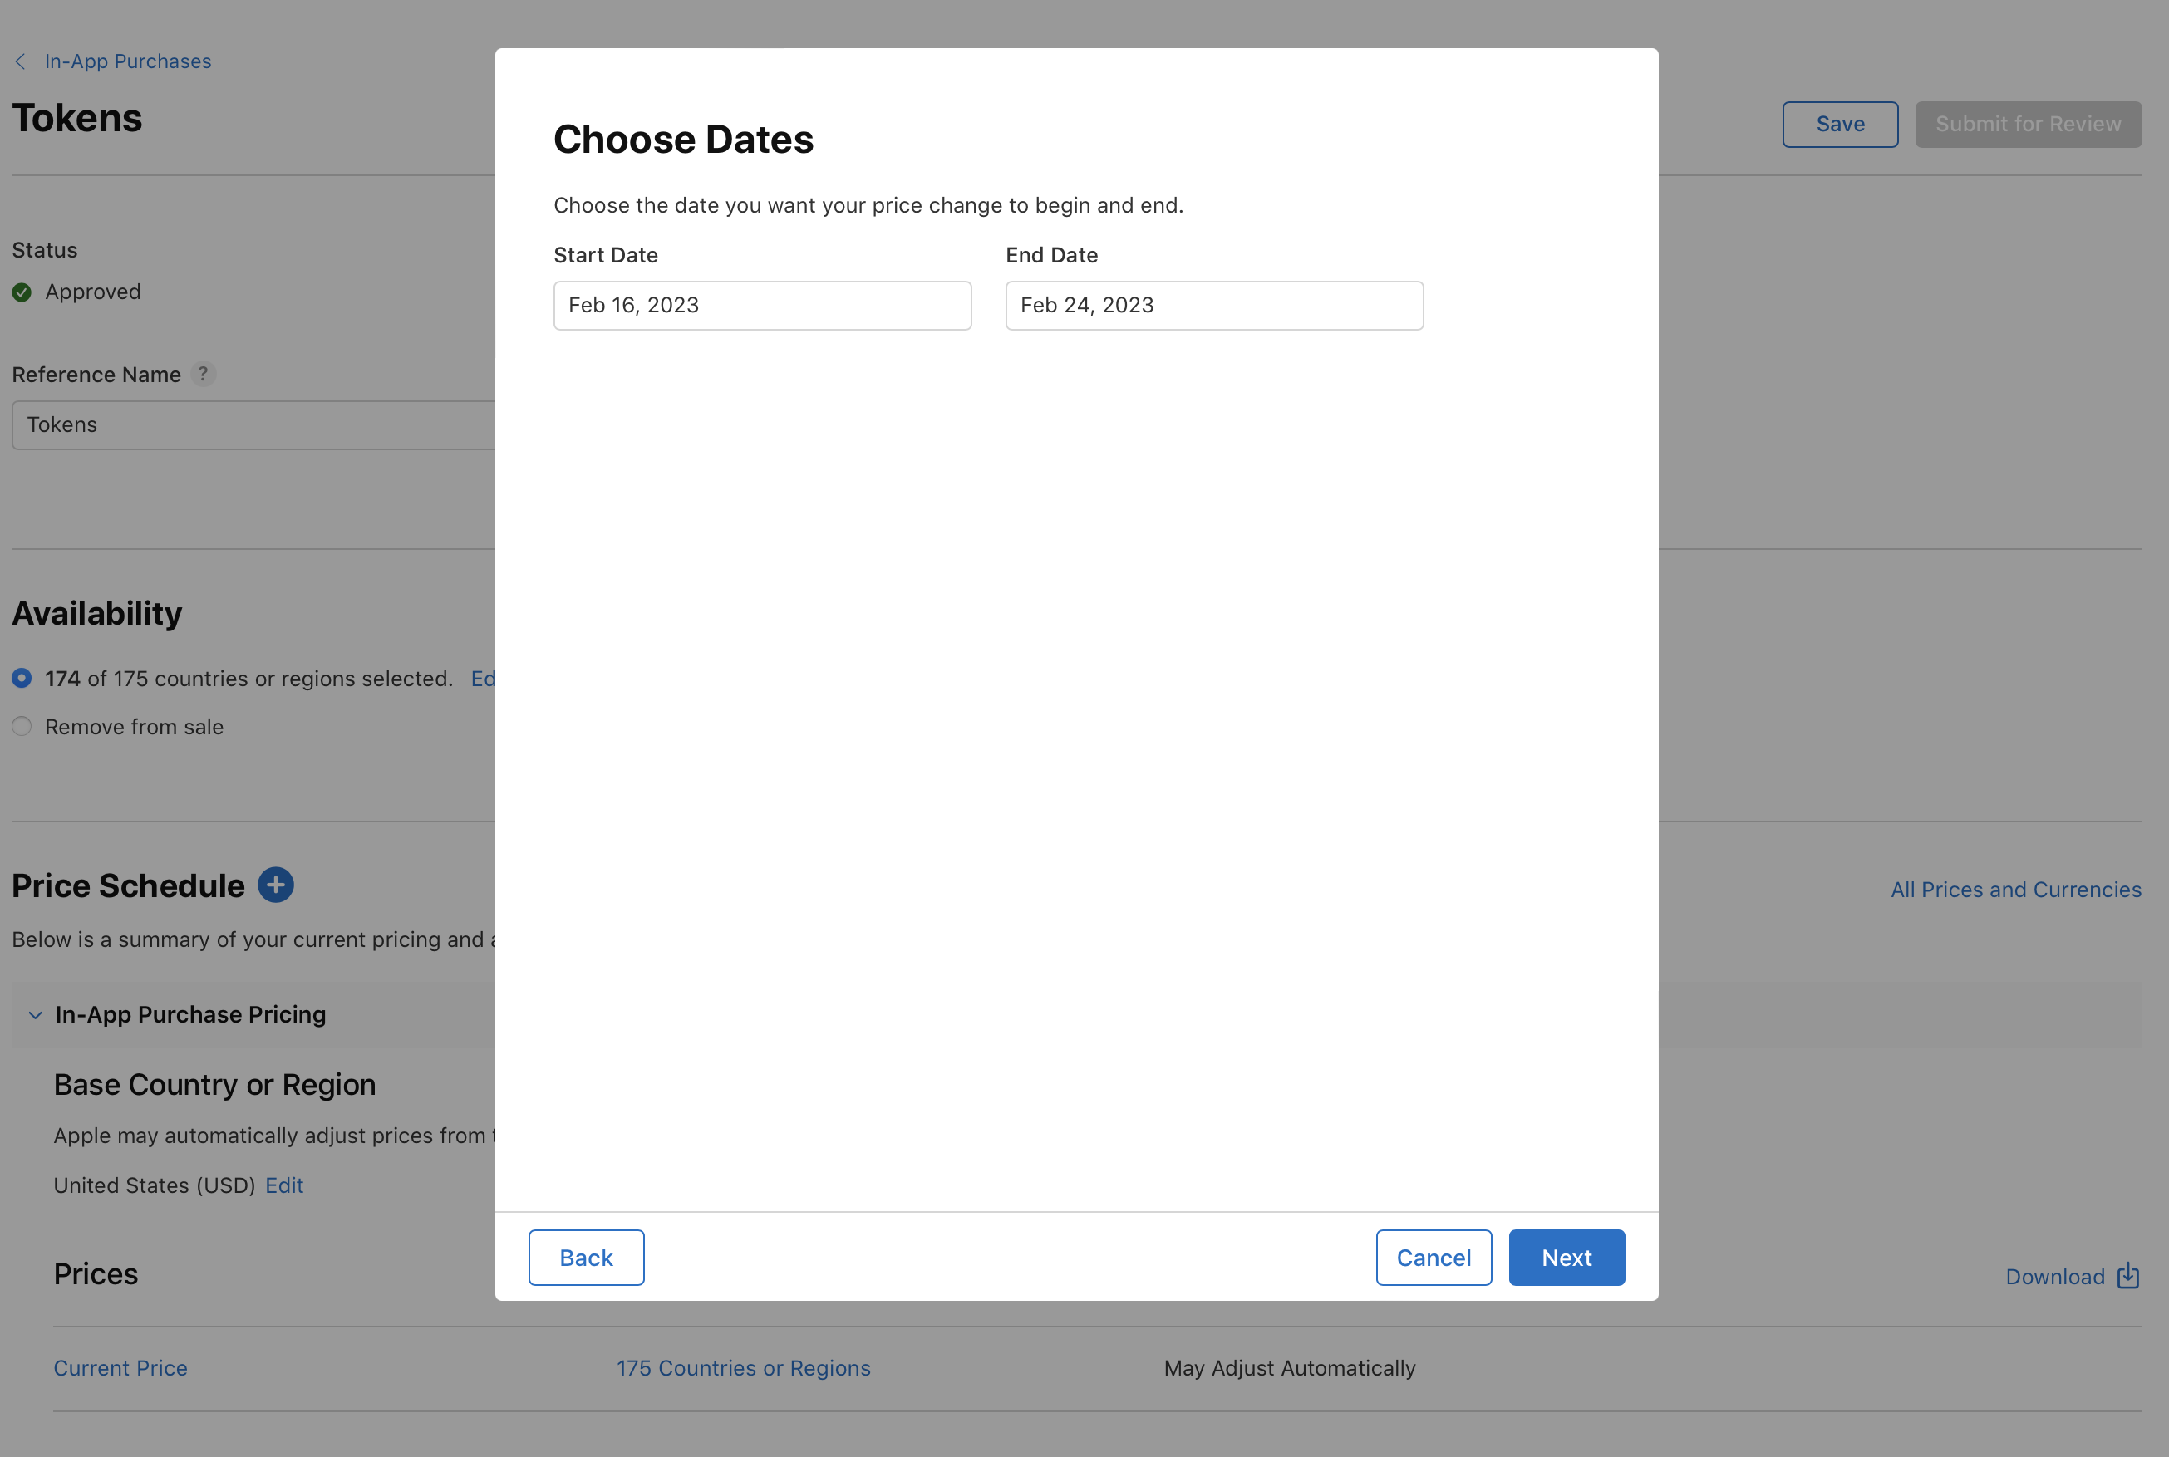Collapse the In-App Purchase Pricing section
The width and height of the screenshot is (2169, 1457).
tap(36, 1015)
